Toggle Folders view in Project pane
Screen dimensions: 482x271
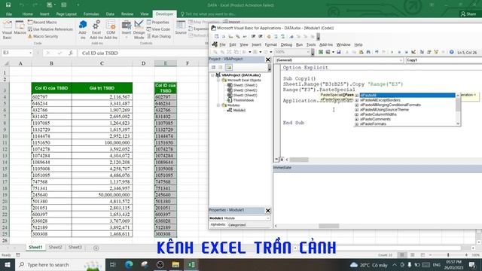click(x=228, y=67)
